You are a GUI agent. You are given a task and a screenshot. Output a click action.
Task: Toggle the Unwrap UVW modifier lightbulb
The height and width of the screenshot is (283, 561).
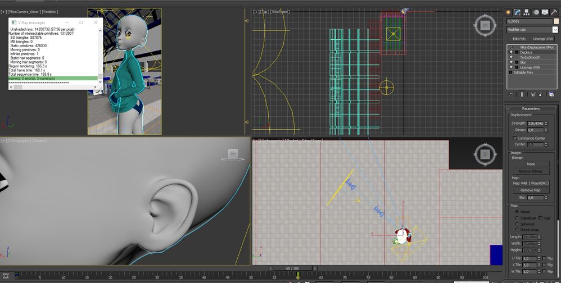tap(511, 67)
